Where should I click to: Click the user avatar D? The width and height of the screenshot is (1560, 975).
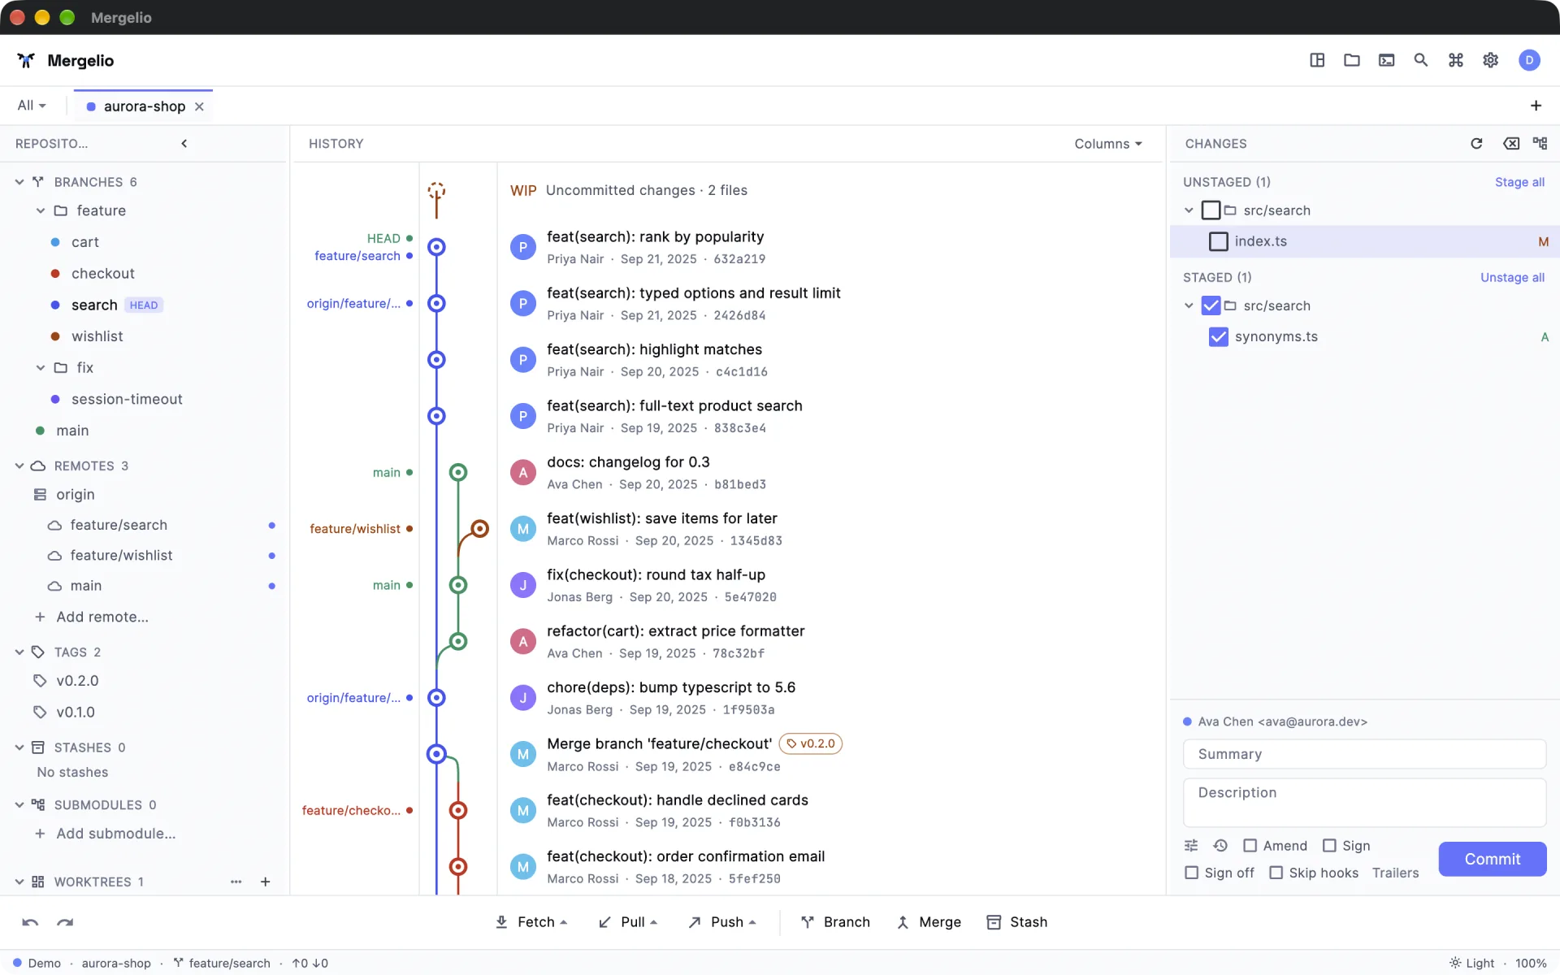click(1529, 60)
